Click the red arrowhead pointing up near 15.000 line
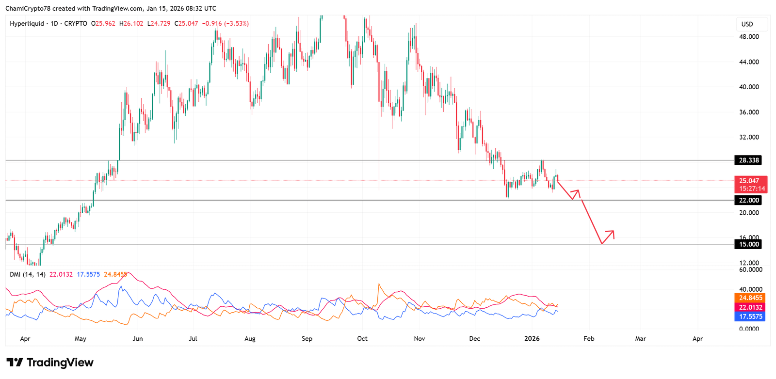This screenshot has width=776, height=379. tap(612, 233)
